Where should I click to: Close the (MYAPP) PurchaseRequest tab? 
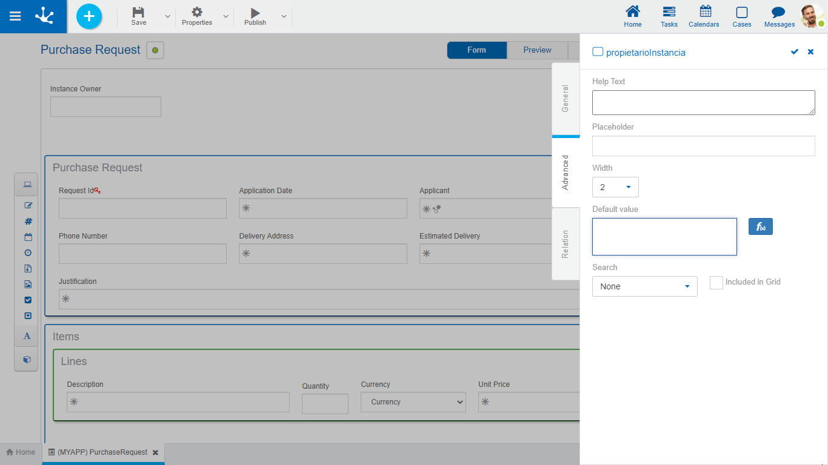155,452
